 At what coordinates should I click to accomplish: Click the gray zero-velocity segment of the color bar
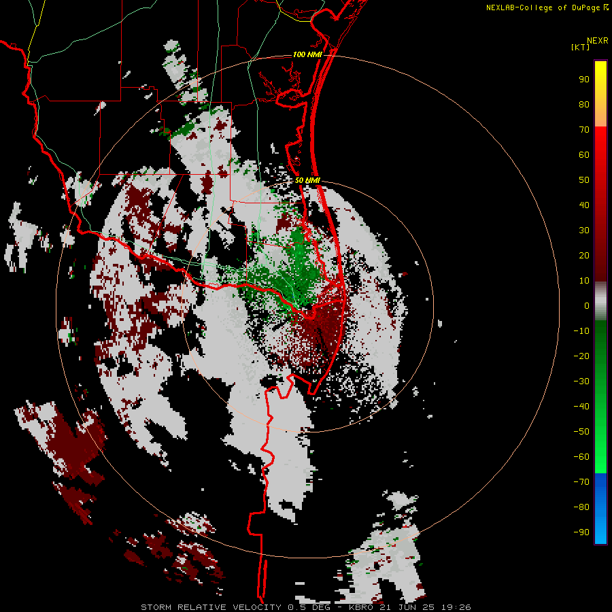tap(600, 301)
